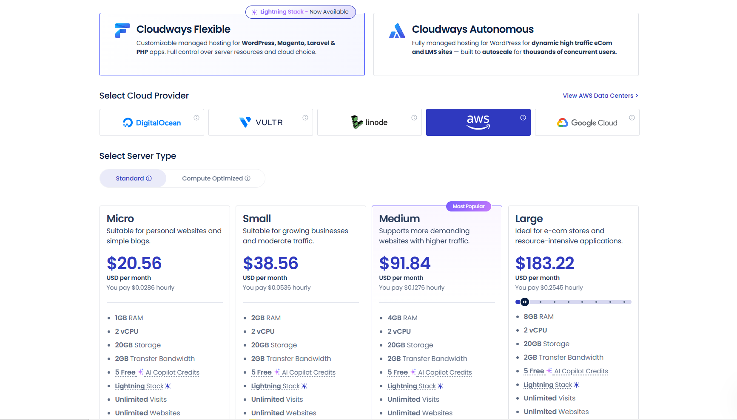Click the Compute Optimized info icon

click(x=248, y=178)
